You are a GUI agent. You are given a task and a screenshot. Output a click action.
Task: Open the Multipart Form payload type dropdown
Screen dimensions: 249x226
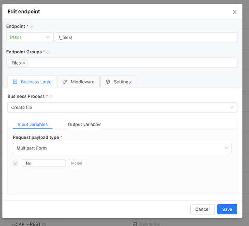coord(122,148)
